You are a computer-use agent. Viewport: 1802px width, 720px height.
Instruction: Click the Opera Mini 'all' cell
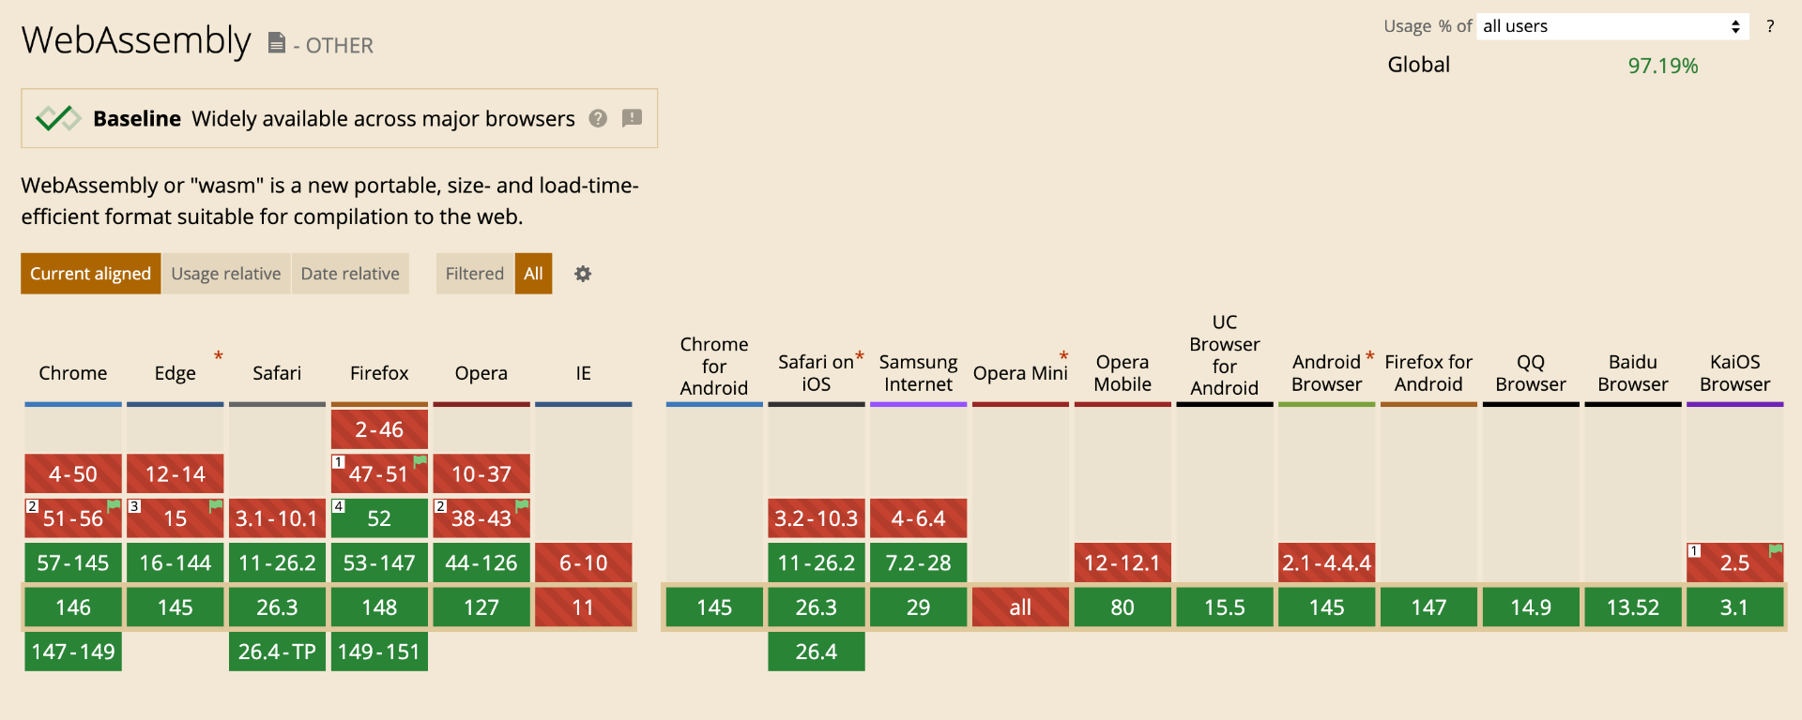pos(1020,607)
